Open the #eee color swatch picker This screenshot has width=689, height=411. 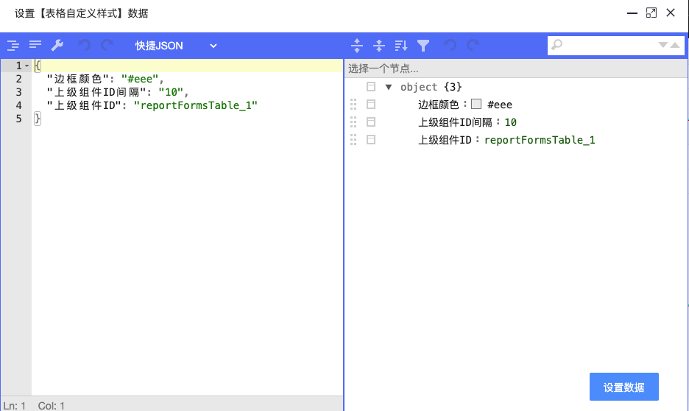click(476, 104)
